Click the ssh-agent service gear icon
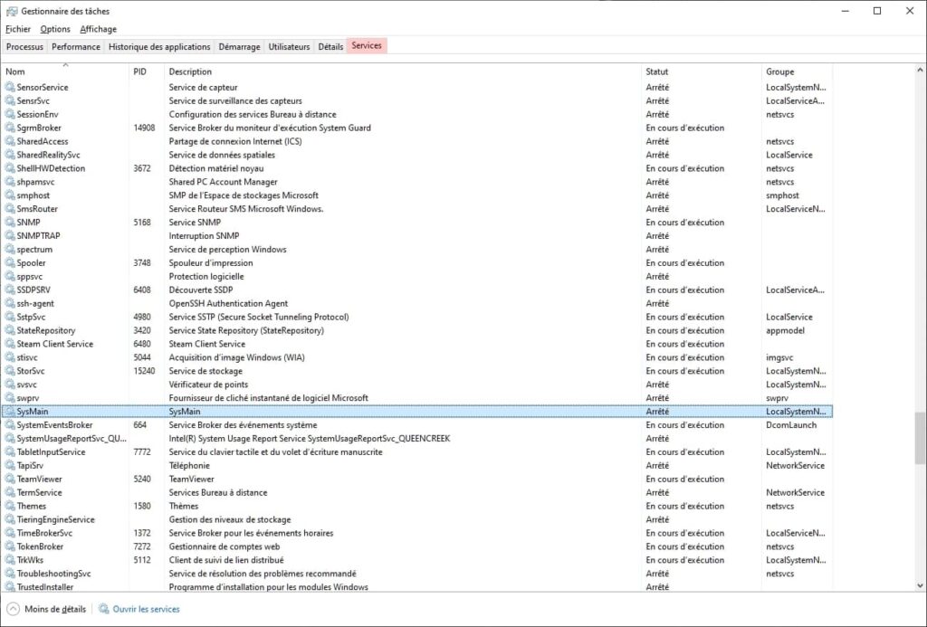The image size is (927, 627). coord(10,304)
